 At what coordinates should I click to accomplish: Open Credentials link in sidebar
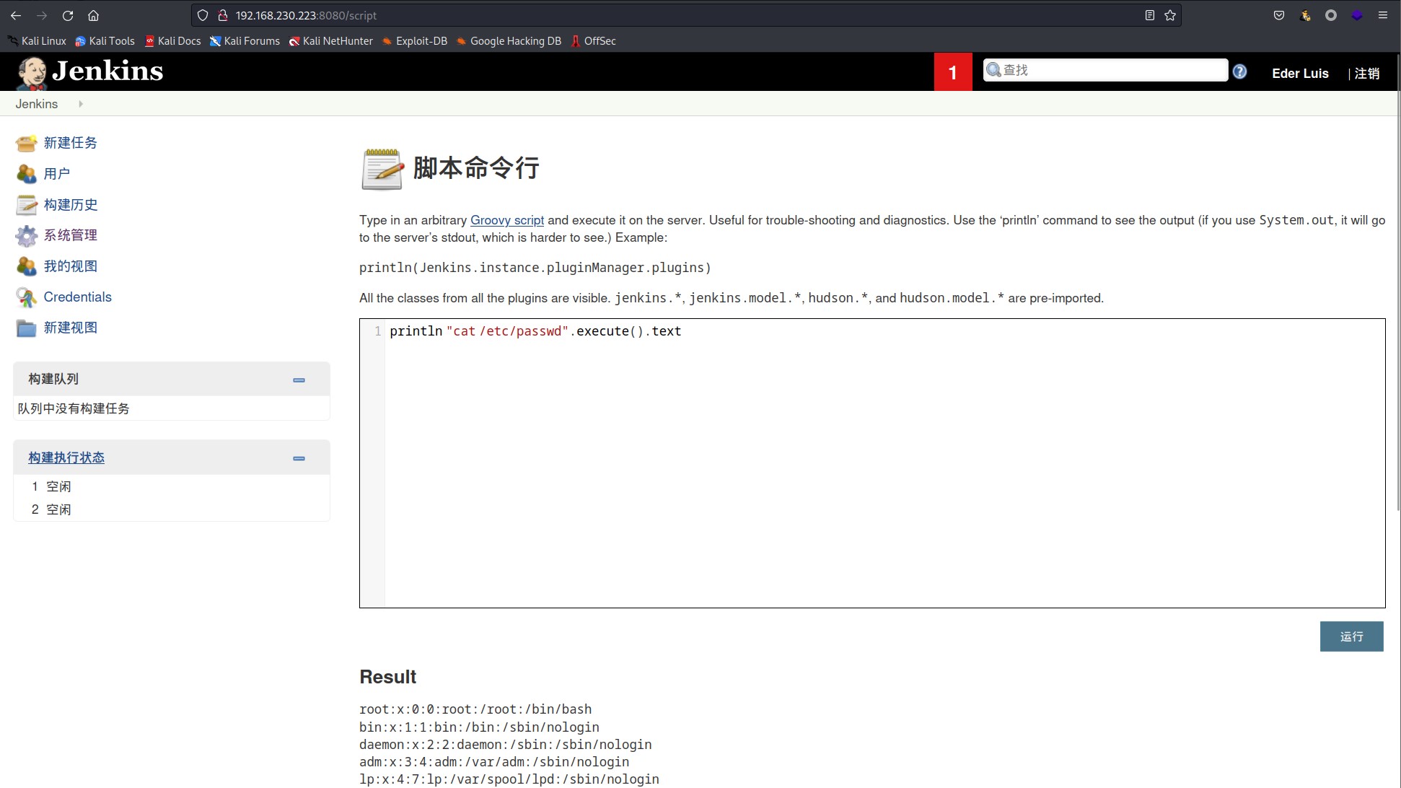77,297
